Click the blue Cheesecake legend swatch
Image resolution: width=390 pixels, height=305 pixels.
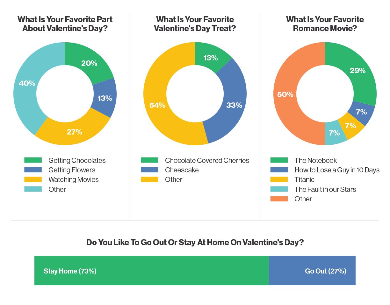(x=149, y=170)
